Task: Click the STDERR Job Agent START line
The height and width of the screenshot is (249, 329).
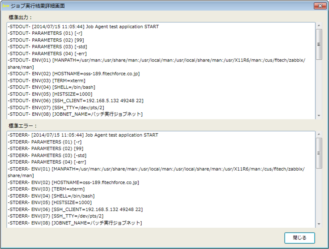Action: pos(83,135)
